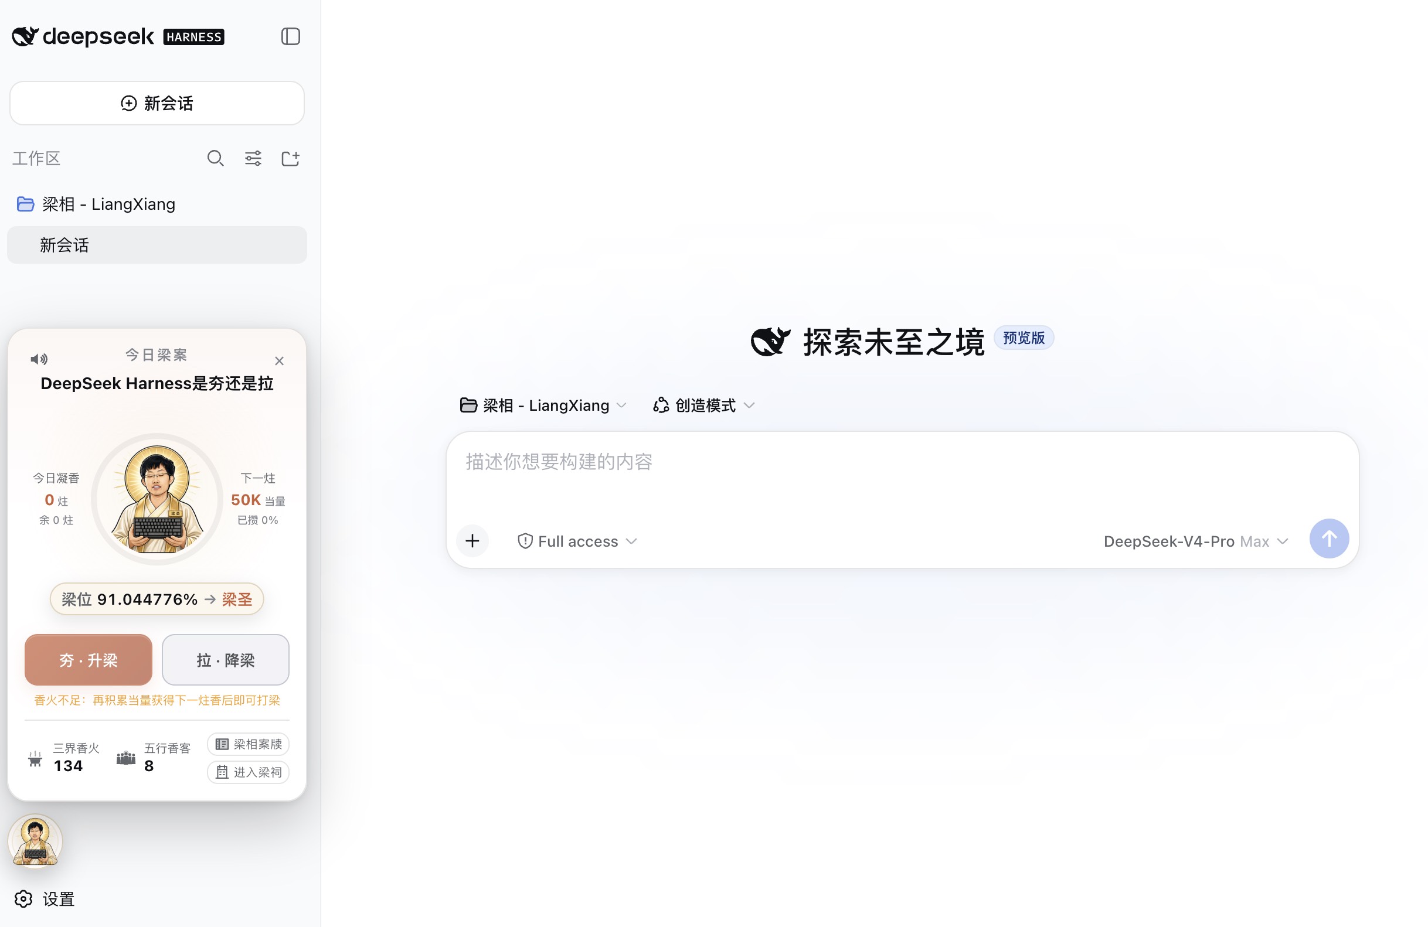The image size is (1428, 927).
Task: Click the 预览版 badge
Action: [1024, 338]
